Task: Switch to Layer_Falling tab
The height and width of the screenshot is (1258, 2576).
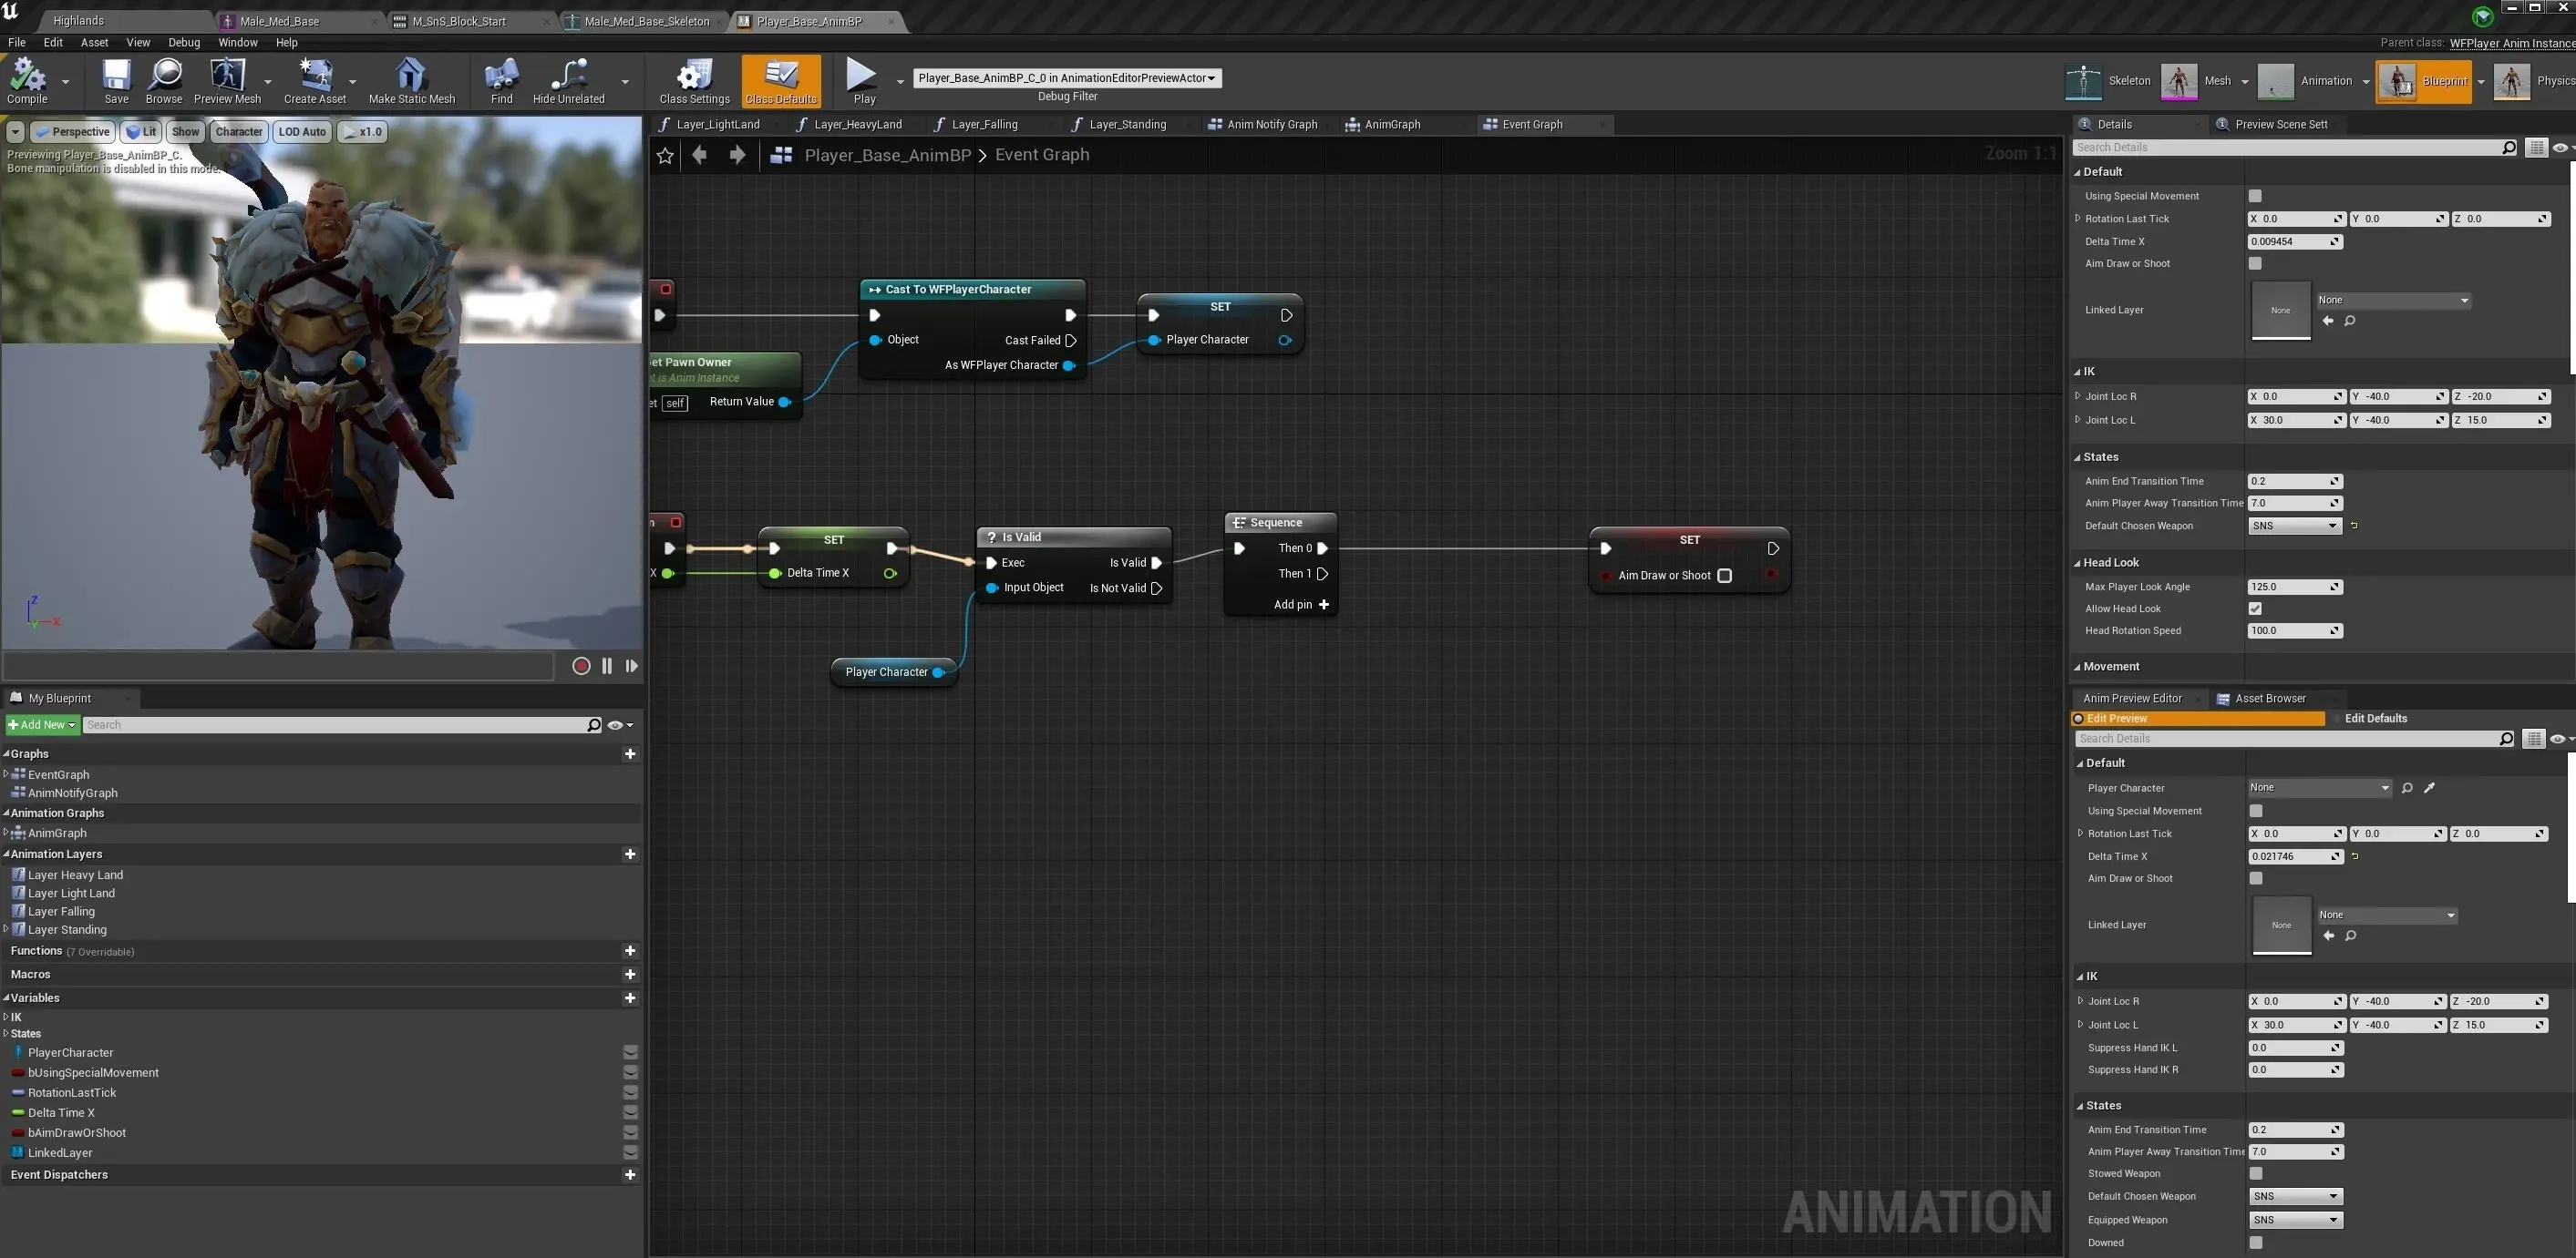Action: (984, 124)
